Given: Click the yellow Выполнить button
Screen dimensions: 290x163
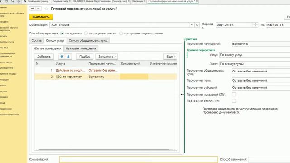Looking at the screenshot, I should [x=41, y=17].
